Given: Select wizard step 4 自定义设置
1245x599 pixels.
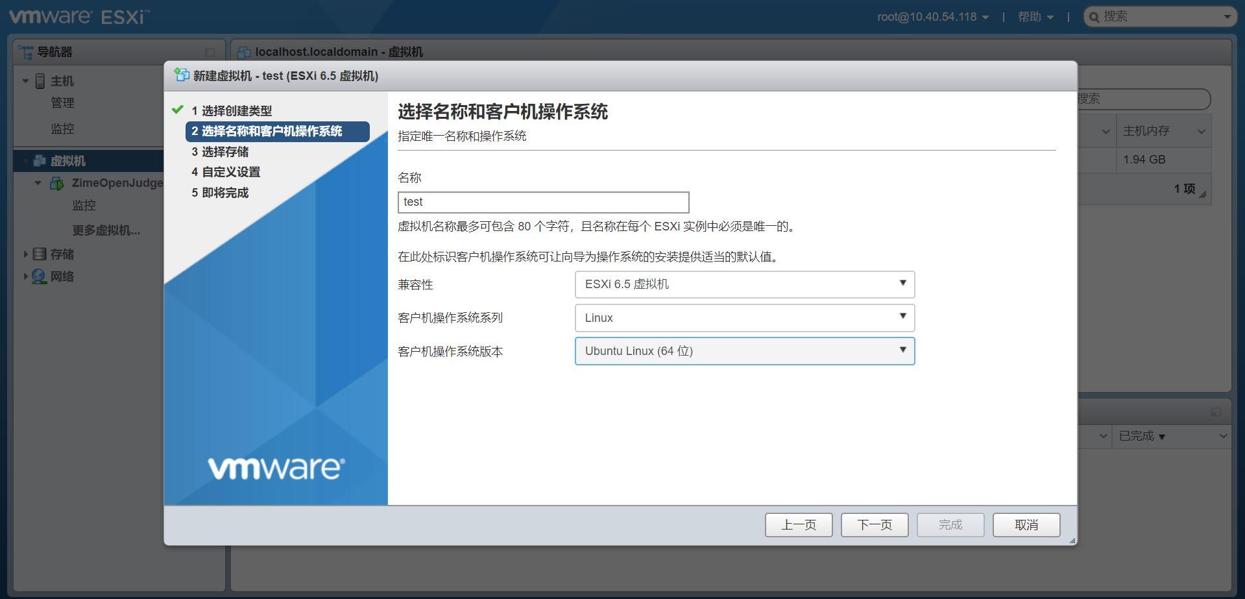Looking at the screenshot, I should [226, 172].
